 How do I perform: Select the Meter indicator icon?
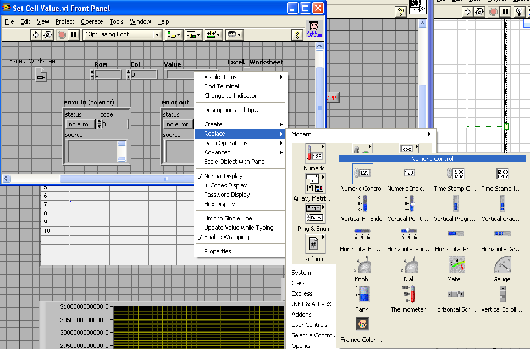click(x=455, y=265)
